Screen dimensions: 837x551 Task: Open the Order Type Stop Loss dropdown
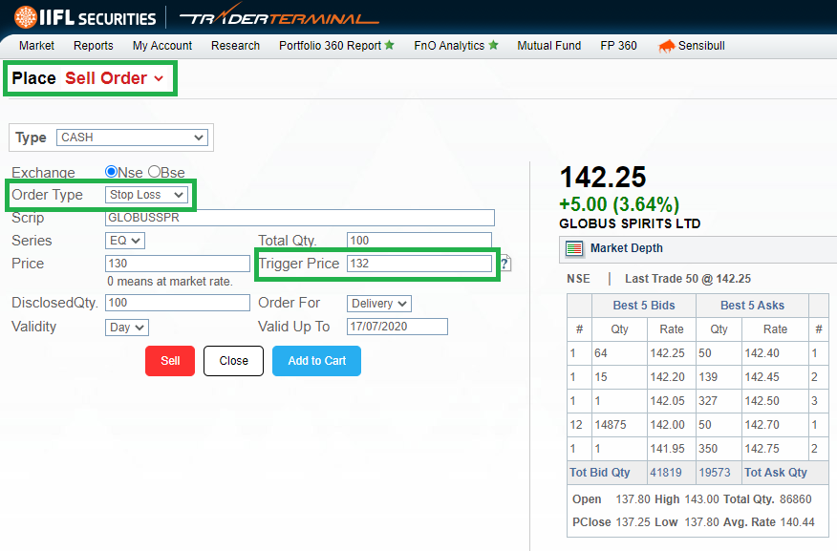click(x=146, y=195)
